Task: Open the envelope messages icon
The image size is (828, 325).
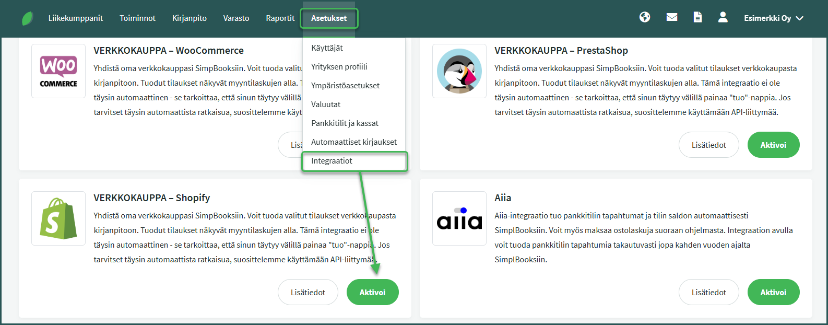Action: (x=672, y=18)
